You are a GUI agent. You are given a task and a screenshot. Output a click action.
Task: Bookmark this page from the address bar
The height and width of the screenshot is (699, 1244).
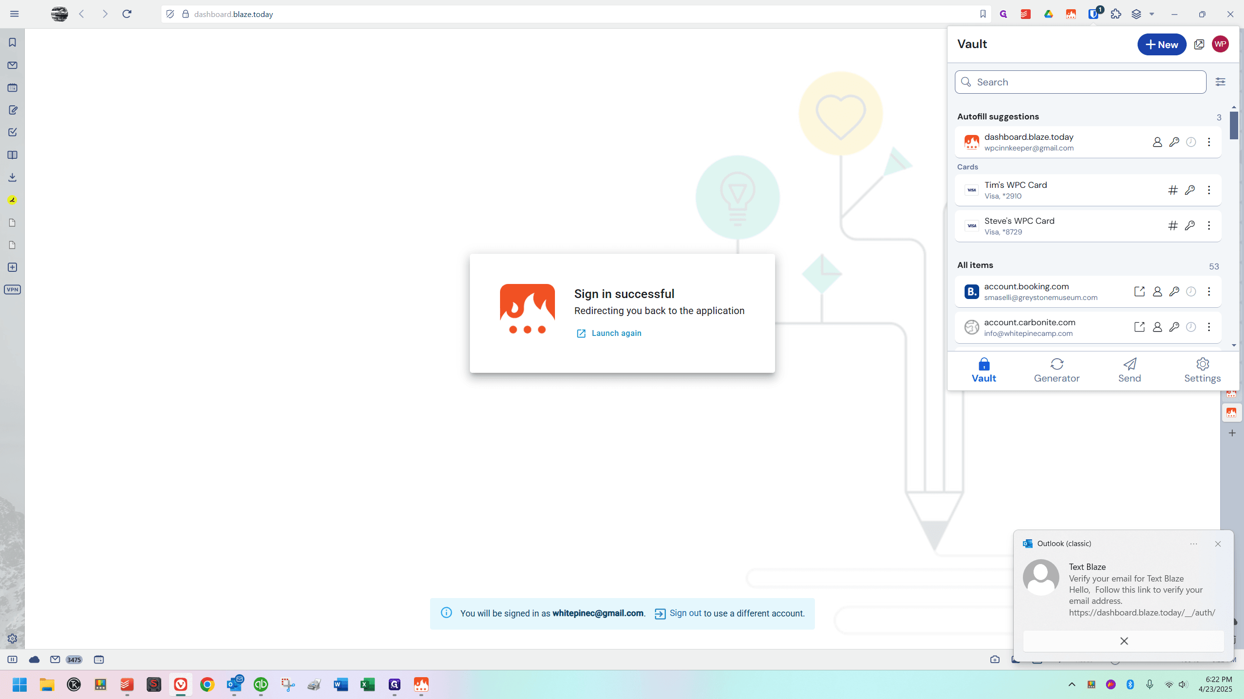pyautogui.click(x=983, y=14)
